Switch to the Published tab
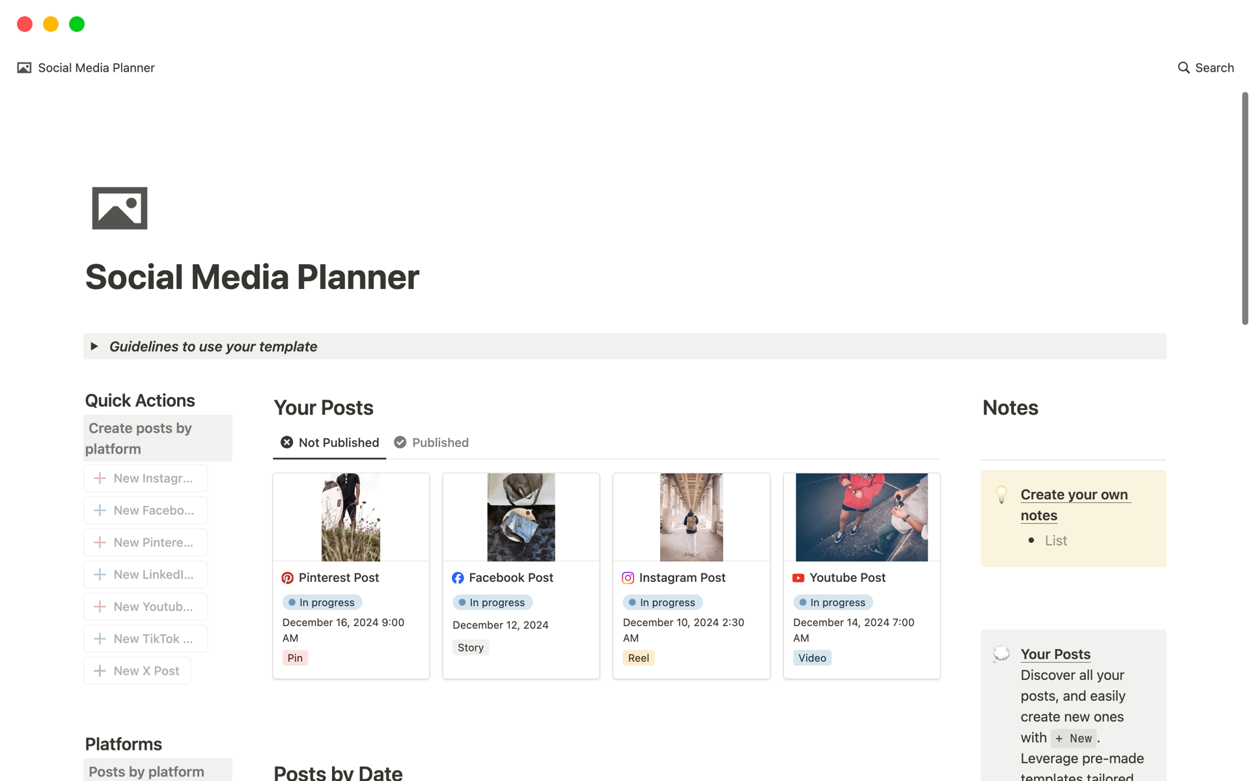The height and width of the screenshot is (781, 1250). 431,443
